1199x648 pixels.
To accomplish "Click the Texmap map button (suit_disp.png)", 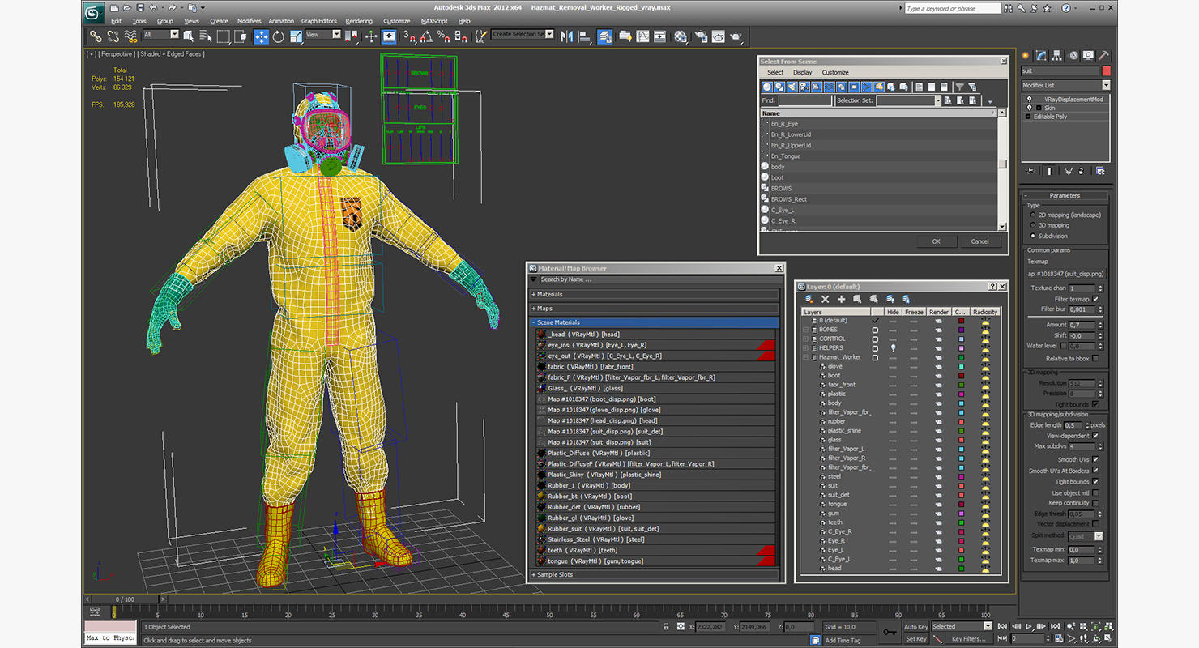I will click(x=1065, y=274).
